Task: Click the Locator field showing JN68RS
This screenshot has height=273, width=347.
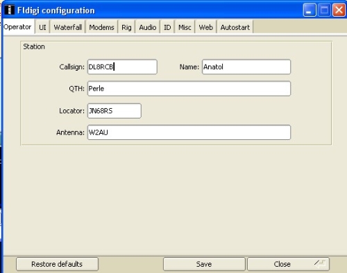Action: point(115,111)
